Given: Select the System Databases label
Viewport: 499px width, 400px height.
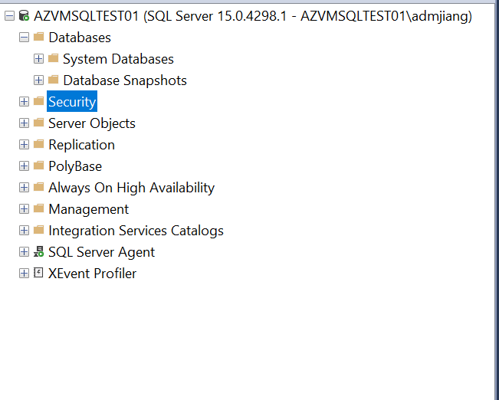Looking at the screenshot, I should pos(118,59).
